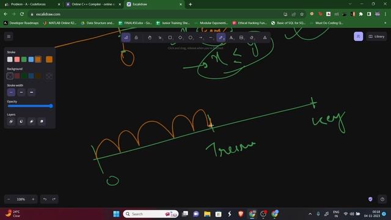
Task: Switch to the Problem - A - Codeforces tab
Action: click(32, 4)
